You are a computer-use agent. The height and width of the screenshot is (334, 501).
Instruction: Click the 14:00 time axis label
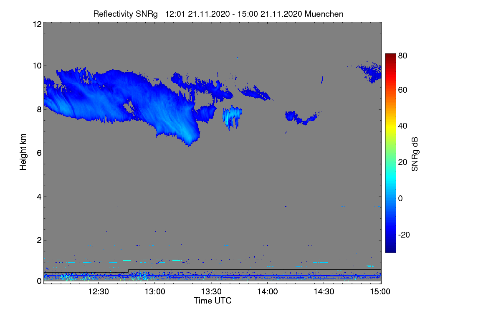pos(267,291)
